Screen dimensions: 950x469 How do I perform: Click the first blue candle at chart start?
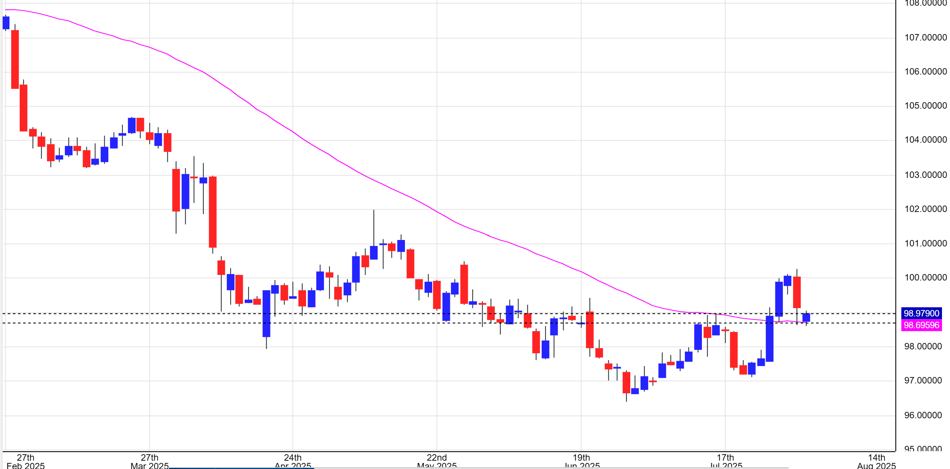(6, 23)
